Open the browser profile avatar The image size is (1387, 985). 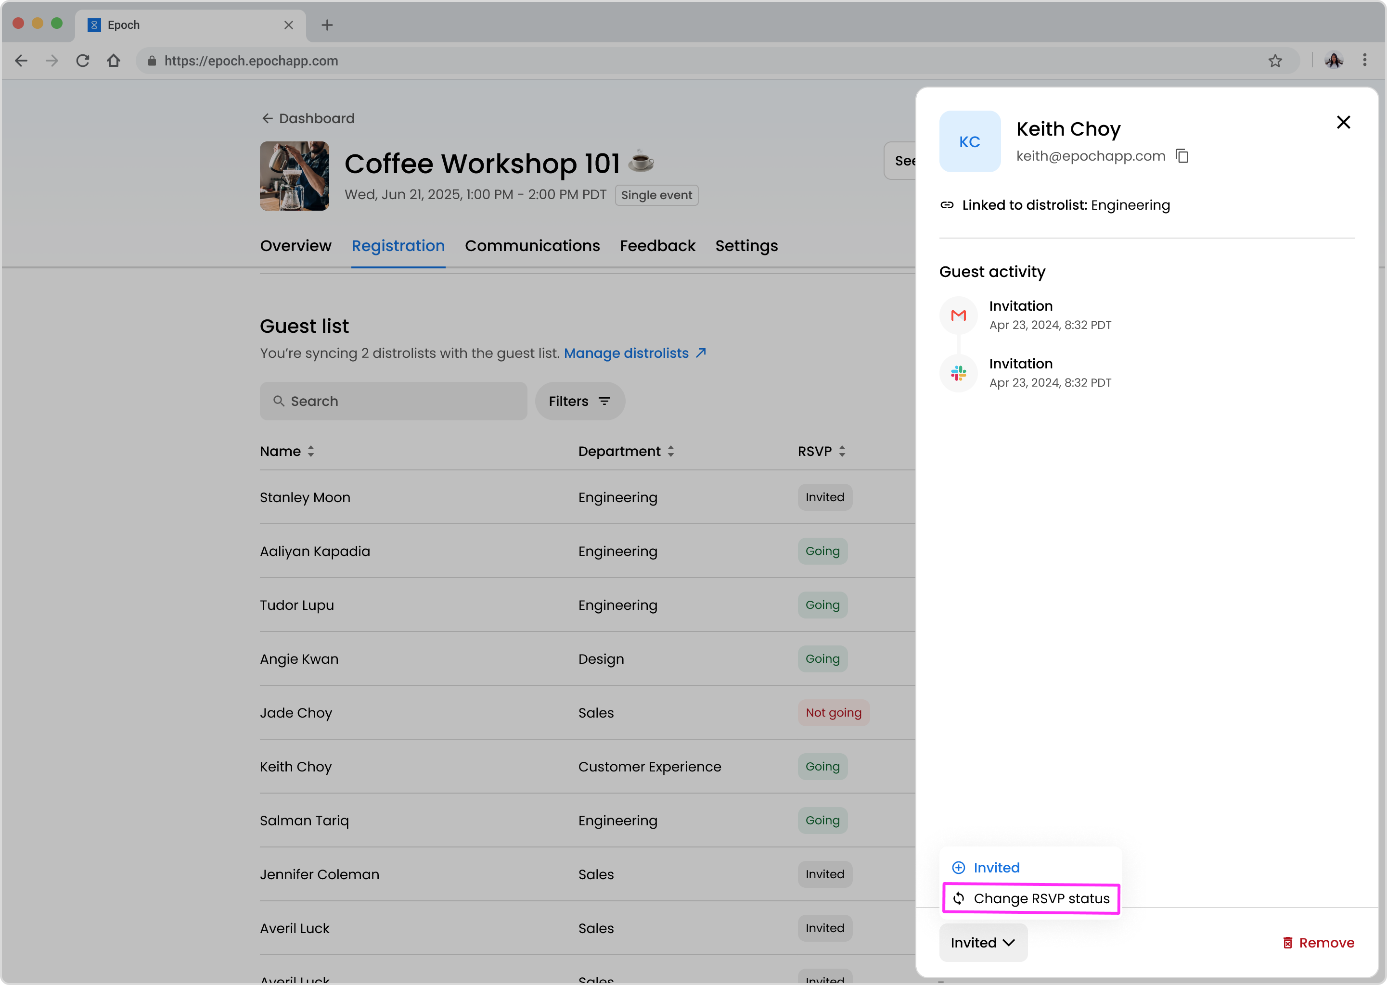click(x=1333, y=61)
